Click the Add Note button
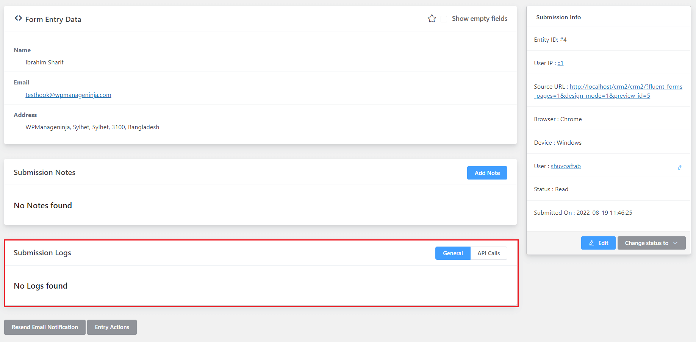696x342 pixels. pyautogui.click(x=487, y=173)
